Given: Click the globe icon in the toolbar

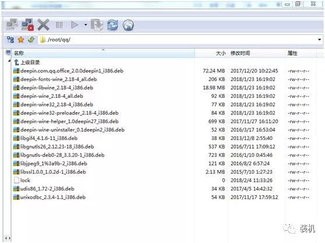Looking at the screenshot, I should click(x=128, y=25).
